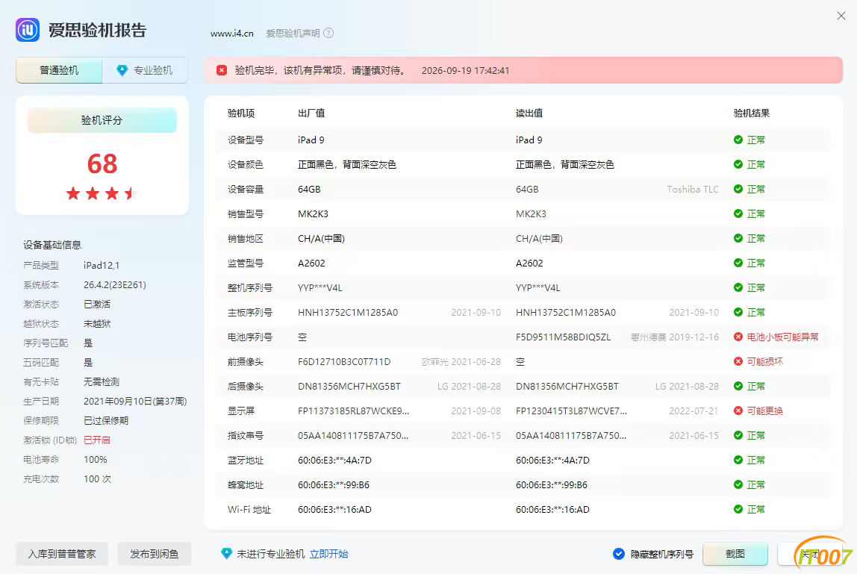857x574 pixels.
Task: Click the 出厂值 MK2K3 sales model
Action: pyautogui.click(x=314, y=213)
